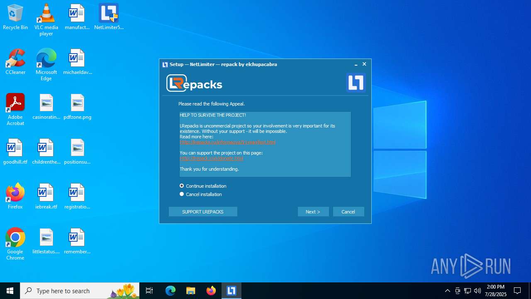
Task: Select the manufact... Word document icon
Action: (x=77, y=17)
